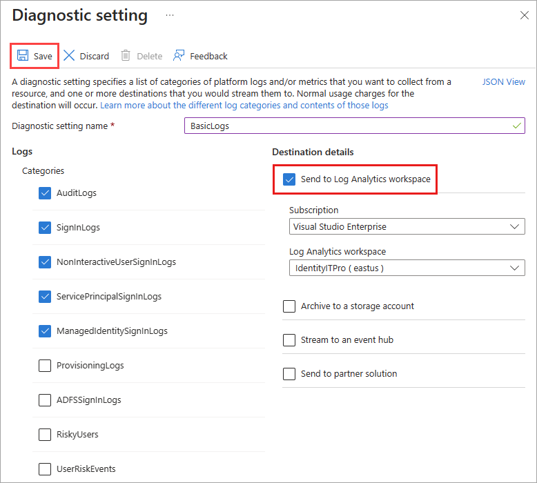Open the ellipsis more options menu

[x=170, y=15]
